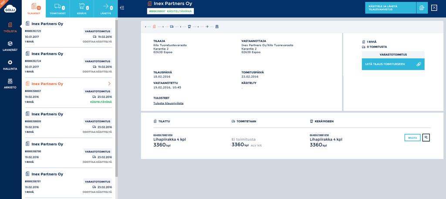446x199 pixels.
Task: Click the row details icon beside Muuta
Action: coord(426,138)
